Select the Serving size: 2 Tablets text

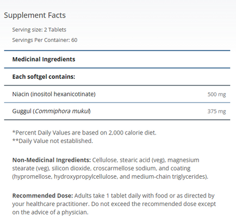[39, 30]
